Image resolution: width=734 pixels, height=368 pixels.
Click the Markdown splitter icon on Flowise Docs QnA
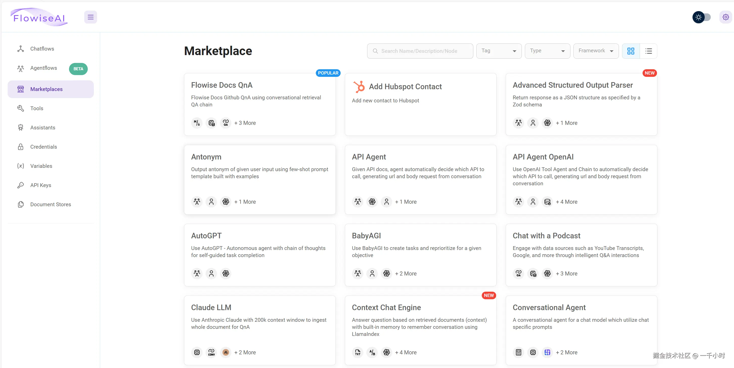pos(197,123)
